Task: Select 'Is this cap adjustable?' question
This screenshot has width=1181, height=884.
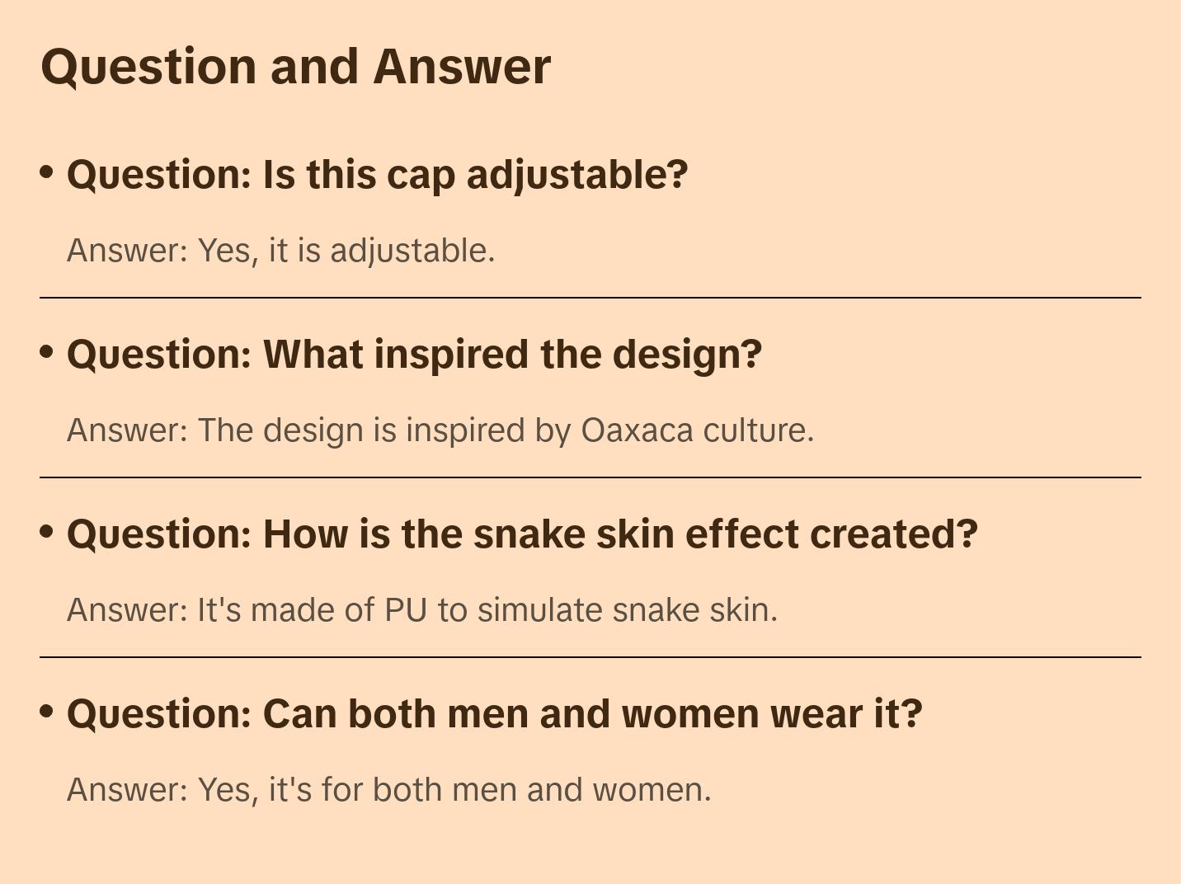Action: pos(377,175)
